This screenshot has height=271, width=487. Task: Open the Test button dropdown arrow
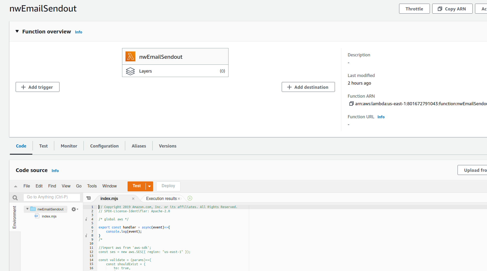pos(149,186)
